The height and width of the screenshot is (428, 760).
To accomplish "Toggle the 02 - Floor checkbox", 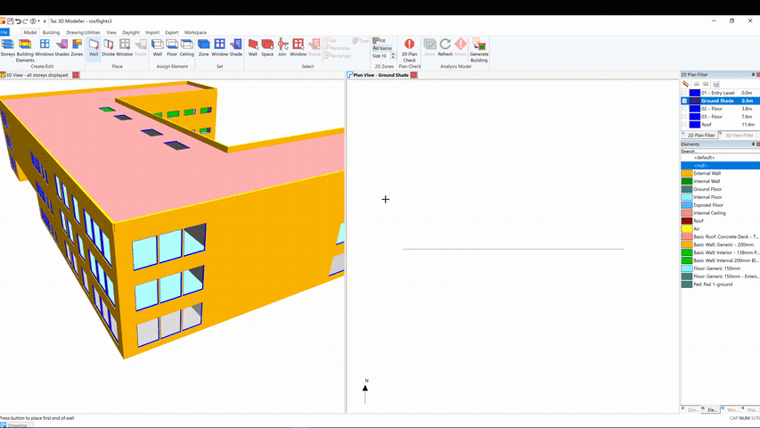I will pyautogui.click(x=684, y=109).
